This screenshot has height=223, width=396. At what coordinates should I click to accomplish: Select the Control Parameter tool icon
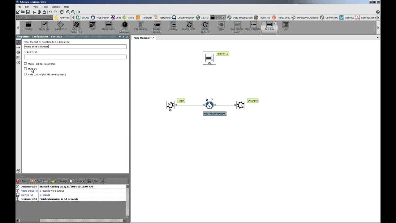76,27
